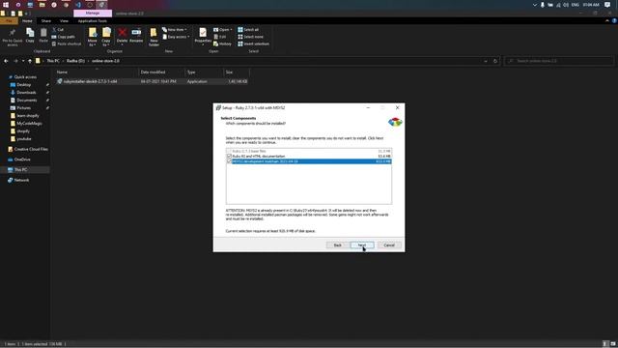Click the Explorer Back navigation arrow
This screenshot has height=348, width=618.
click(x=6, y=61)
